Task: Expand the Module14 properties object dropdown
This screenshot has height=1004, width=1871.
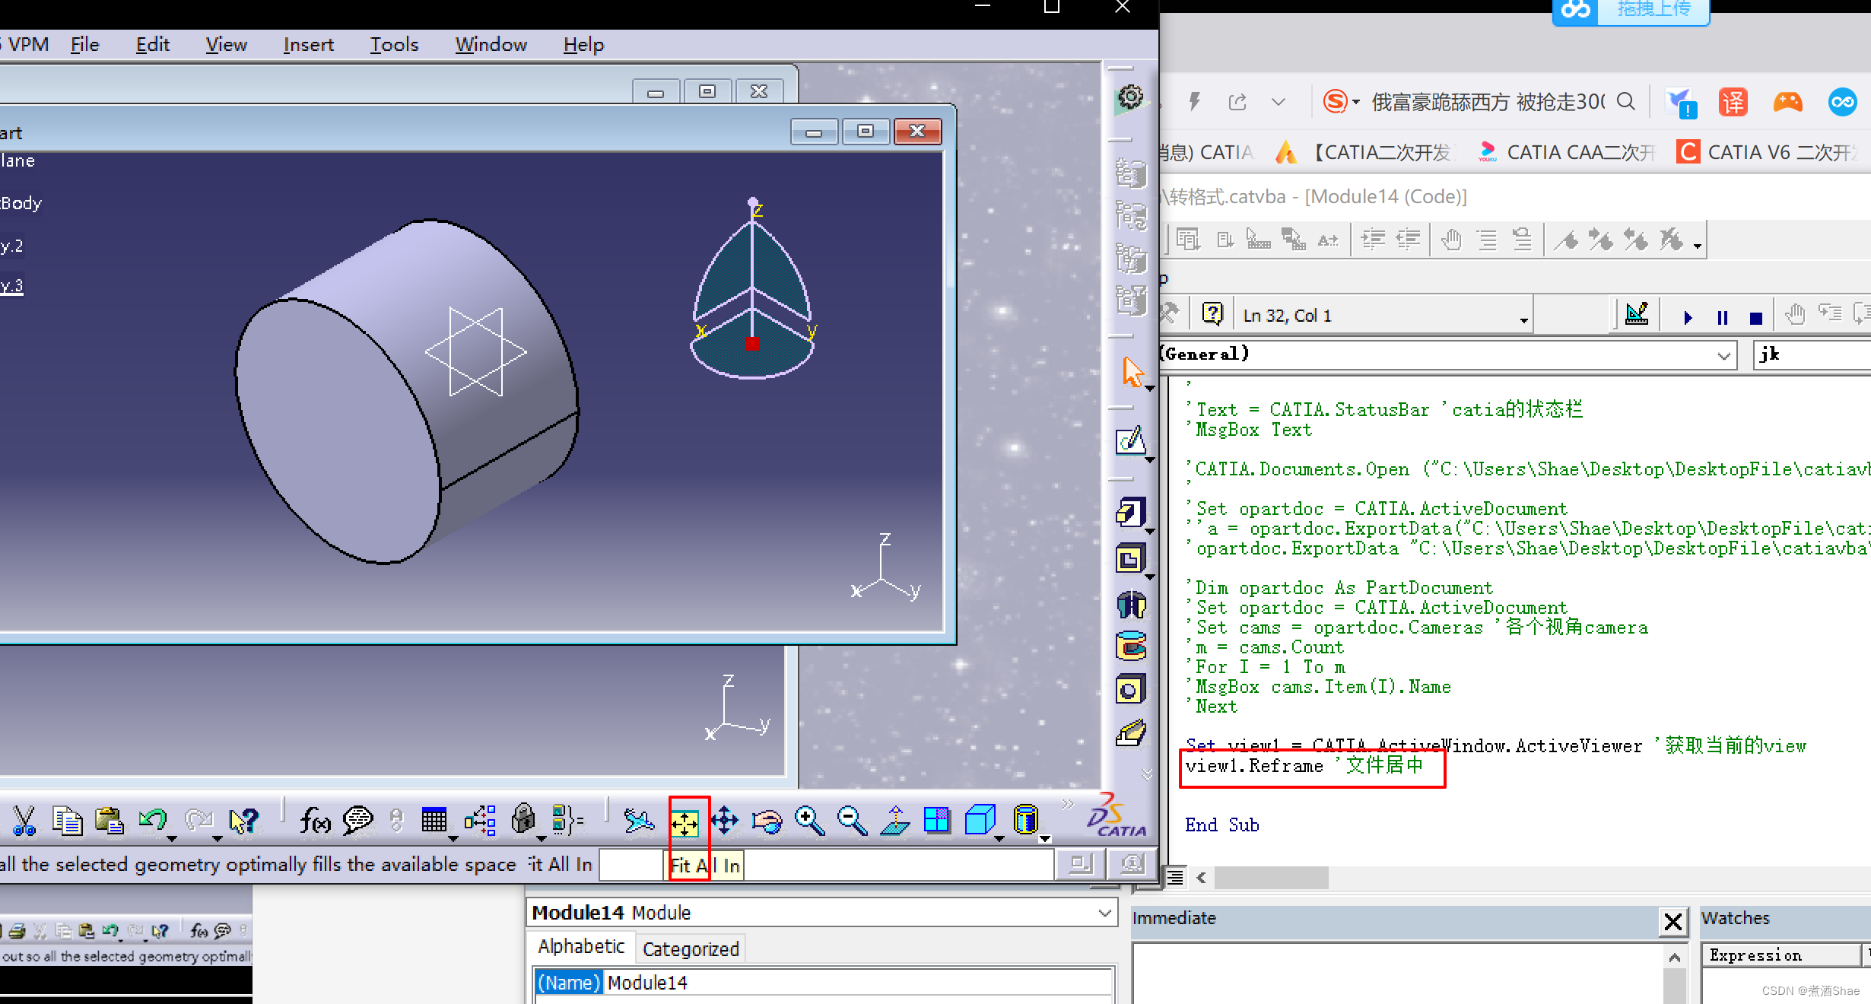Action: (1104, 913)
